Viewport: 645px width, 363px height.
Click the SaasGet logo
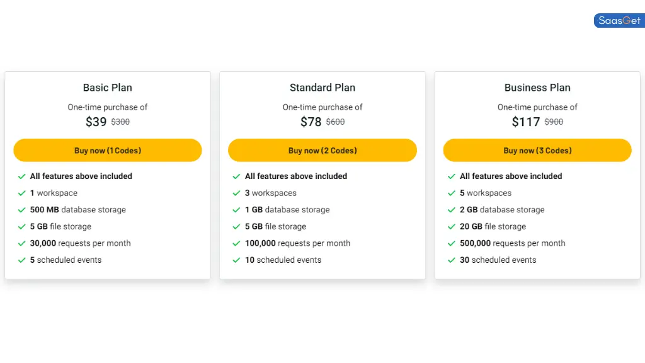coord(619,20)
